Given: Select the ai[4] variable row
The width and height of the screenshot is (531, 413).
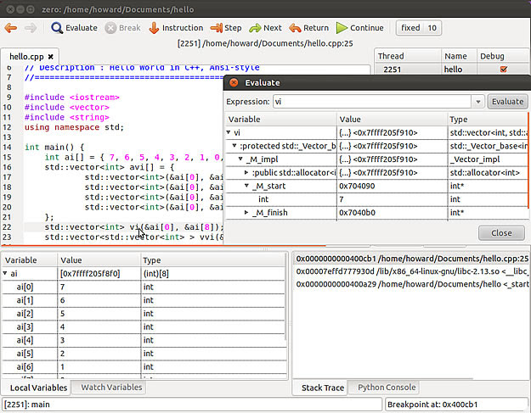Looking at the screenshot, I should click(144, 340).
